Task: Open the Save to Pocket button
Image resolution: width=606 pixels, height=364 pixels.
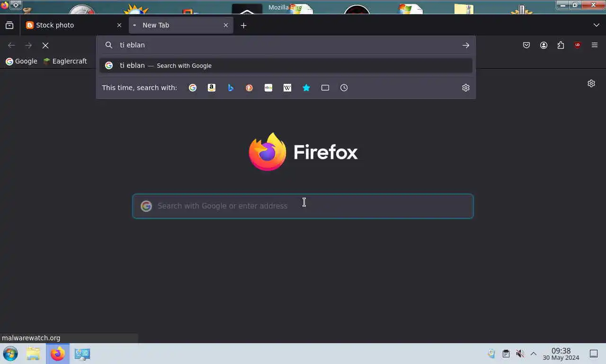Action: pyautogui.click(x=526, y=45)
